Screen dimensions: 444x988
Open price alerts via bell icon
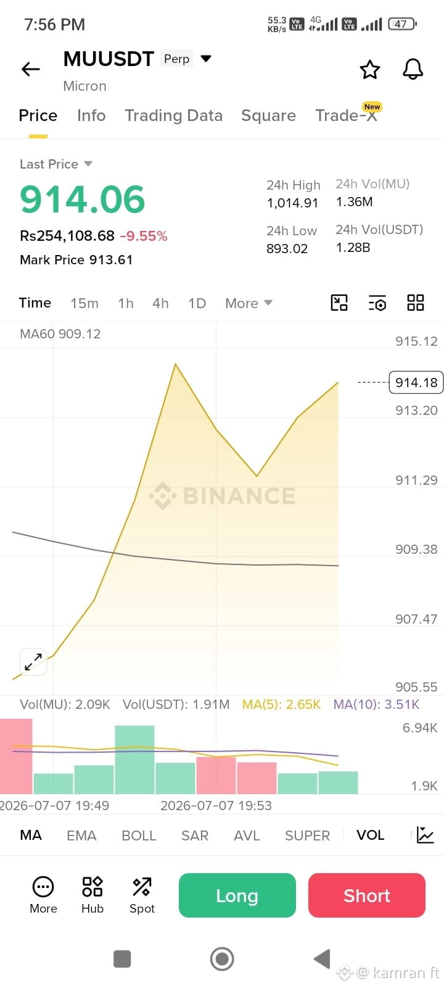tap(413, 69)
